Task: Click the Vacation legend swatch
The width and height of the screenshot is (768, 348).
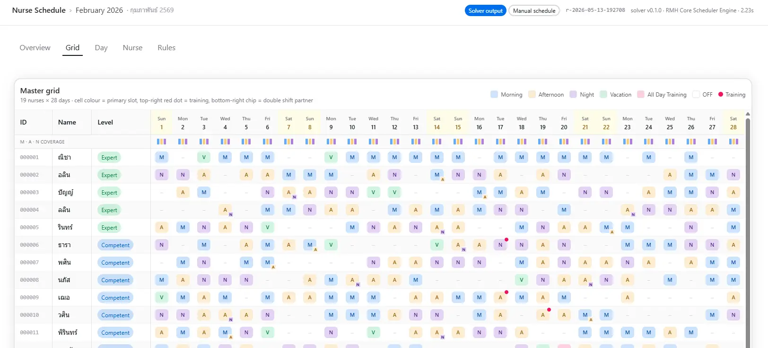Action: pyautogui.click(x=603, y=94)
